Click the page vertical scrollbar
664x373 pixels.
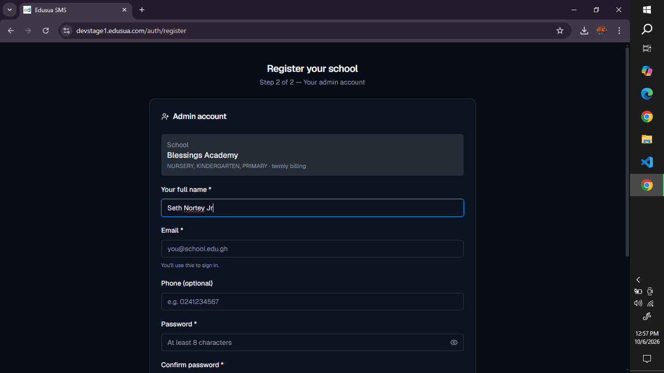click(x=627, y=152)
